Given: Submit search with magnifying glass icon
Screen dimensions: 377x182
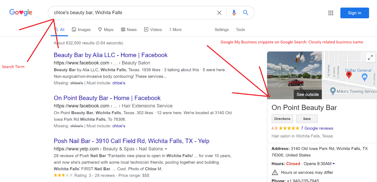Looking at the screenshot, I should [246, 13].
